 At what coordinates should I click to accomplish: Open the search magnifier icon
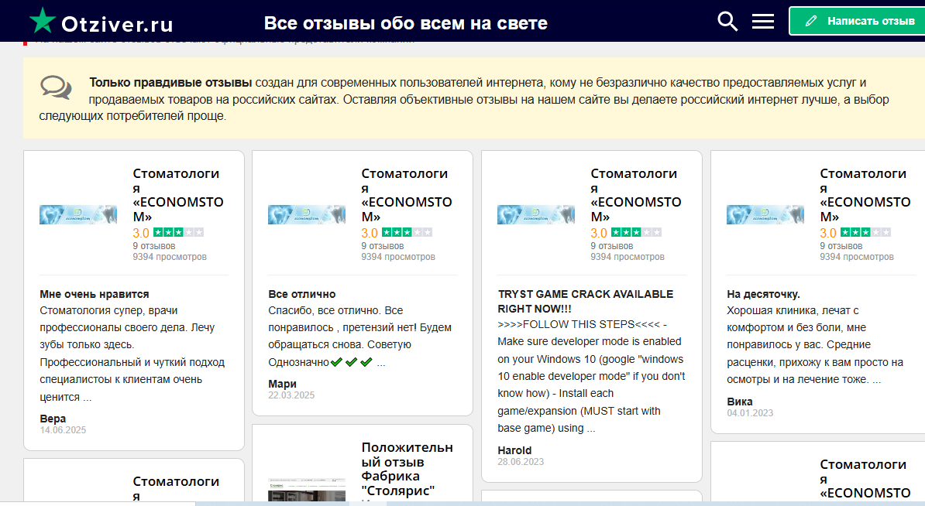coord(727,21)
